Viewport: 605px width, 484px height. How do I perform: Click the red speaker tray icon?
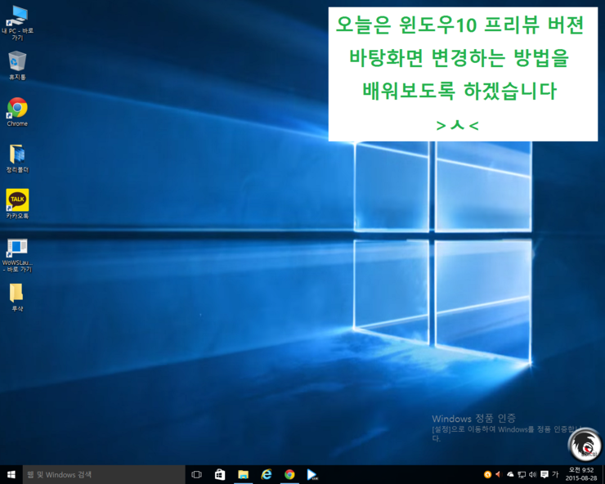click(498, 474)
